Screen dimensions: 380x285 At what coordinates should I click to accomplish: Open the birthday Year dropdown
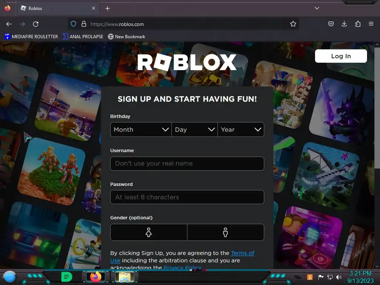tap(241, 130)
